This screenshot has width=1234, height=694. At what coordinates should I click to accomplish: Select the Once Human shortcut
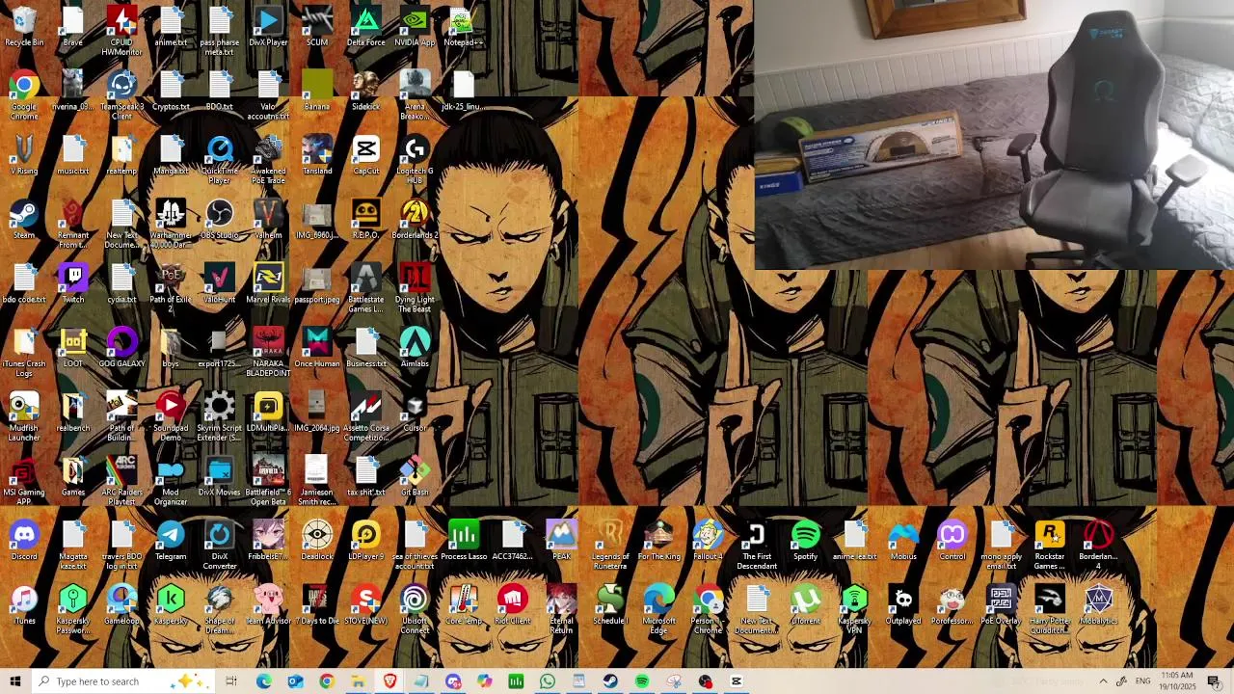tap(317, 348)
